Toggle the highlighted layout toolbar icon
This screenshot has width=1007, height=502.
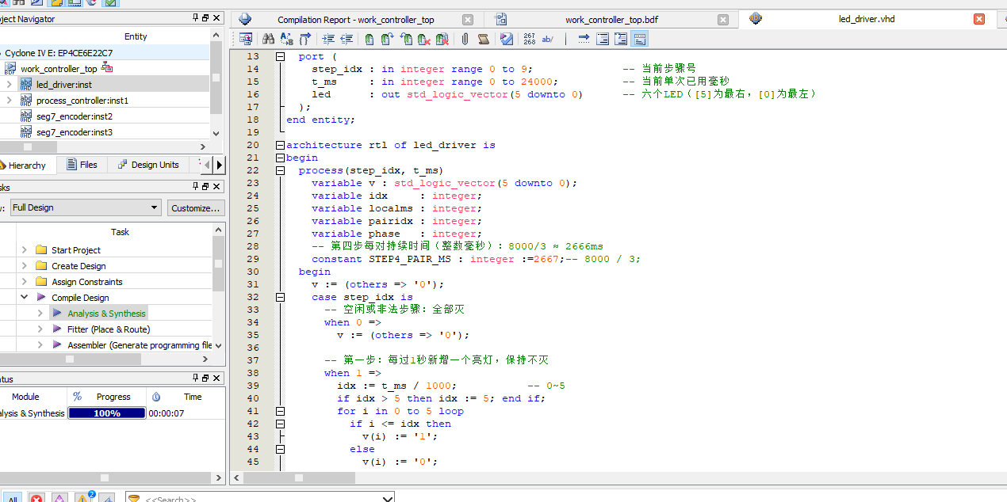point(639,39)
